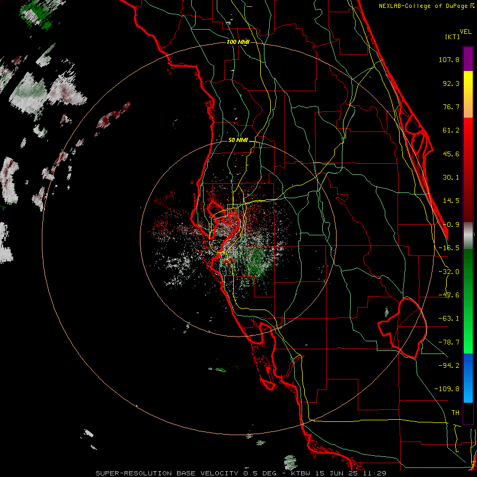Click the 50 NMI range ring label

point(238,140)
